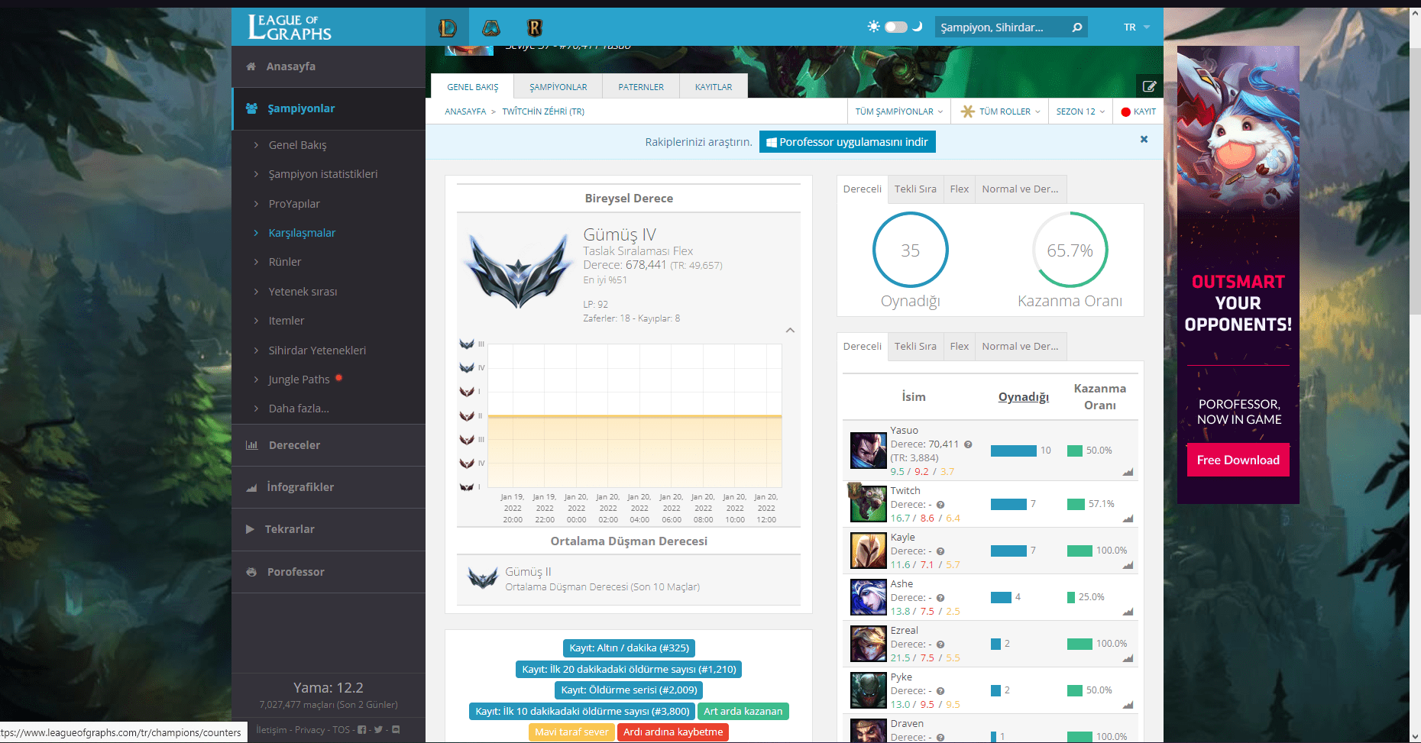Collapse the rank history chart arrow

click(x=790, y=331)
